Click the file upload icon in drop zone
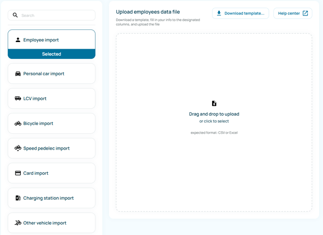This screenshot has width=323, height=235. tap(214, 103)
